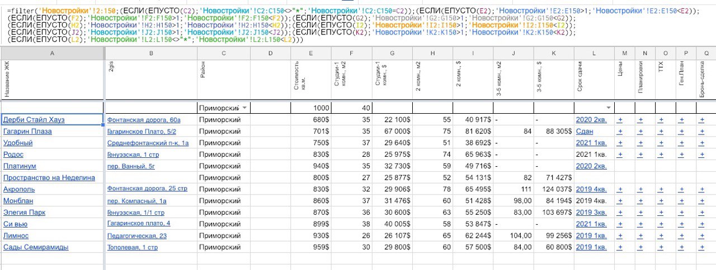Screen dimensions: 716x270
Task: Open Пространство на Неделина link
Action: tap(49, 178)
